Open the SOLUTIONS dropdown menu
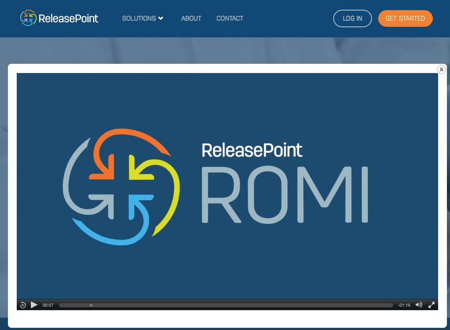450x330 pixels. click(139, 18)
